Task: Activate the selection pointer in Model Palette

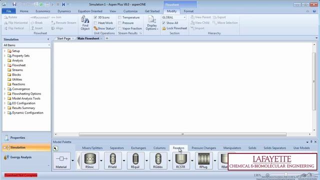Action: (x=55, y=148)
